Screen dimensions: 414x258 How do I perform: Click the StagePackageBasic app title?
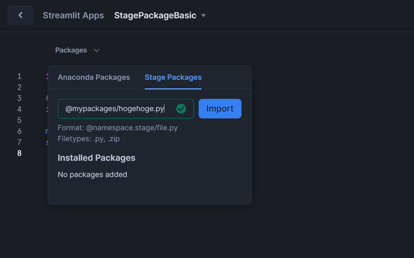155,15
